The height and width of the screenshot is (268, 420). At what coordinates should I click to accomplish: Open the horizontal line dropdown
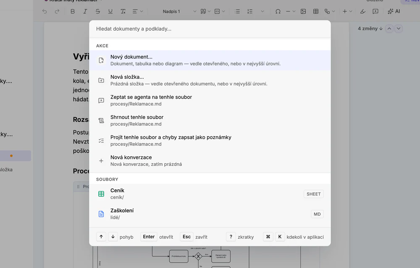point(291,11)
